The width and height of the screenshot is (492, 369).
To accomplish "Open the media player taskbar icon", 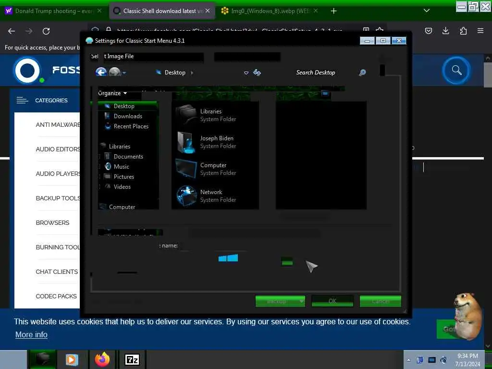I will (x=72, y=359).
